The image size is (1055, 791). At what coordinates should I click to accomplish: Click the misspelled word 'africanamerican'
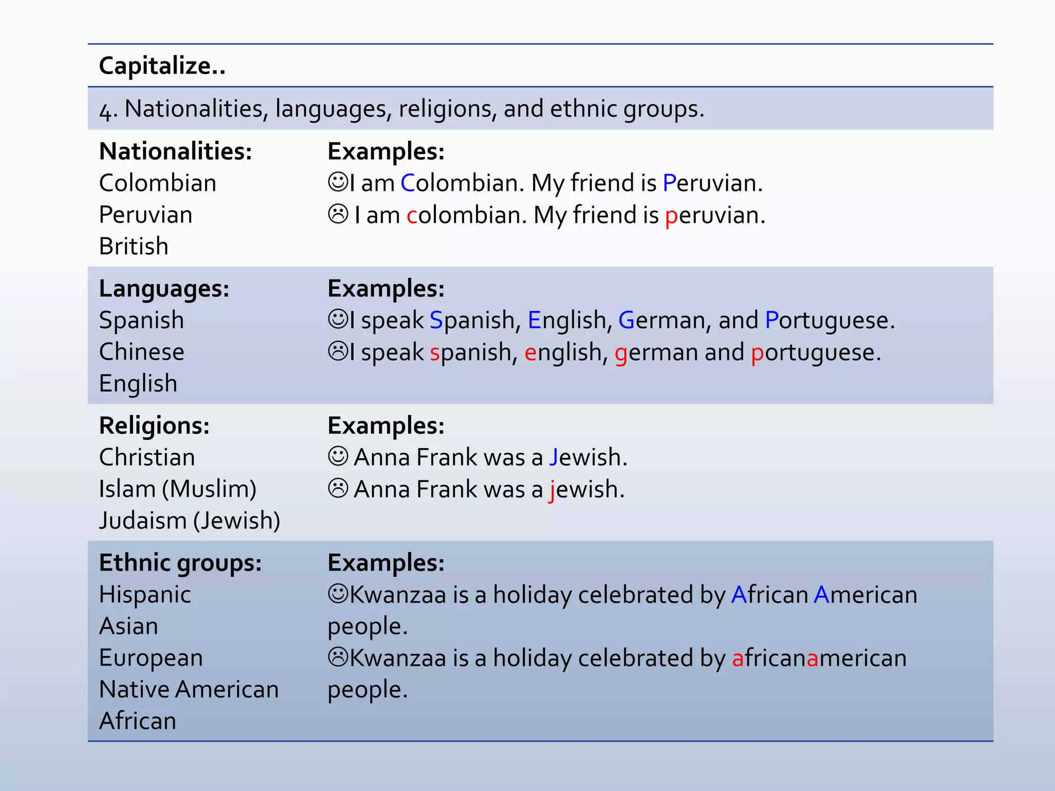tap(820, 658)
